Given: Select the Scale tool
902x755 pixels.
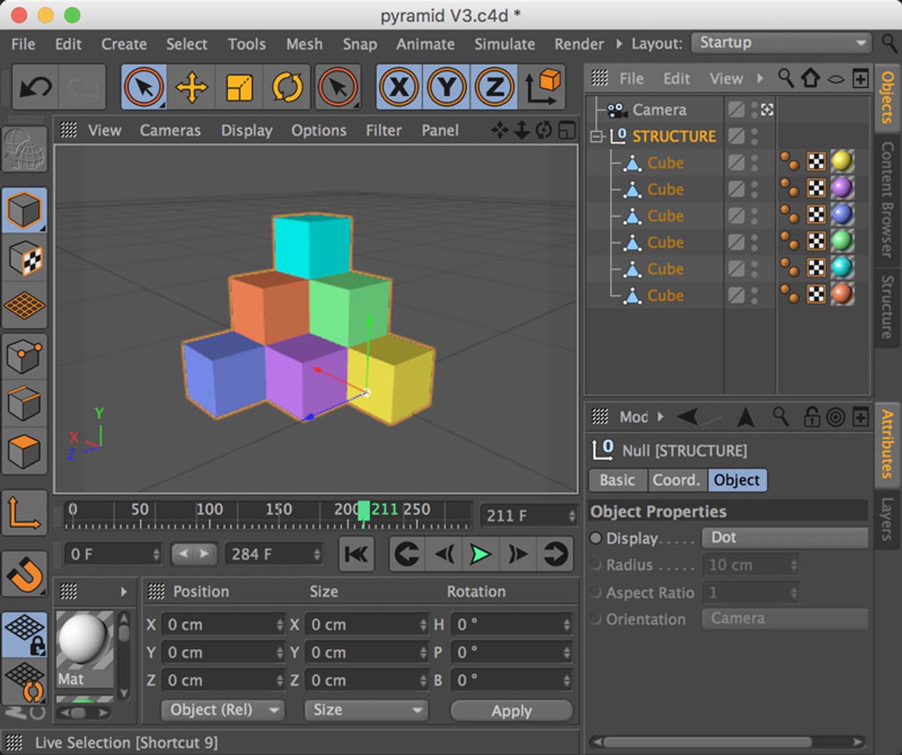Looking at the screenshot, I should click(239, 87).
